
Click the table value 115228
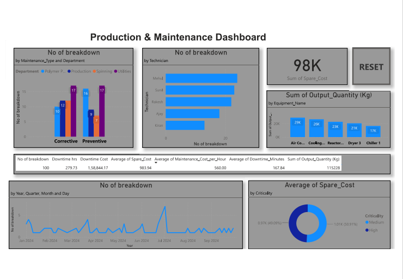click(x=333, y=168)
